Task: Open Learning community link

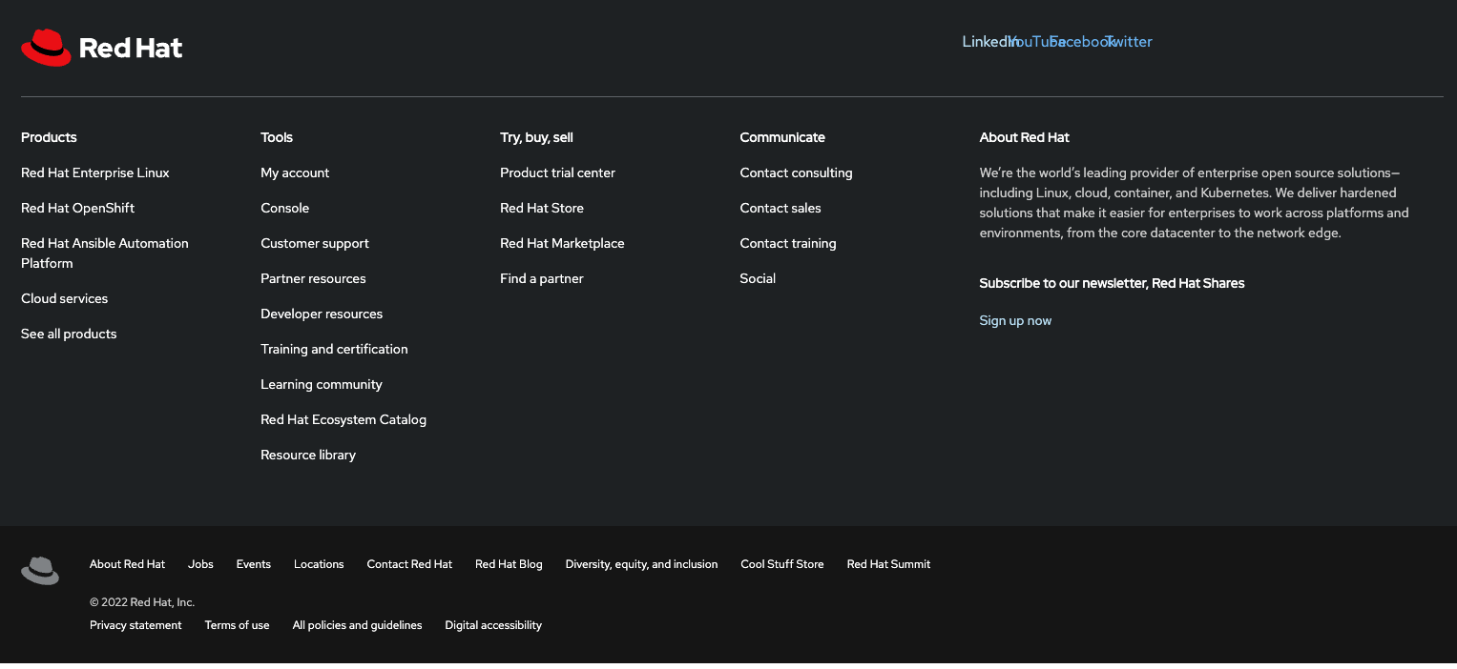Action: tap(322, 384)
